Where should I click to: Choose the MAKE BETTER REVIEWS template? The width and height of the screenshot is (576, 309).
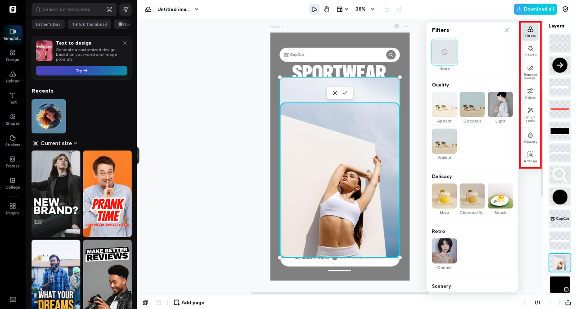pyautogui.click(x=107, y=274)
